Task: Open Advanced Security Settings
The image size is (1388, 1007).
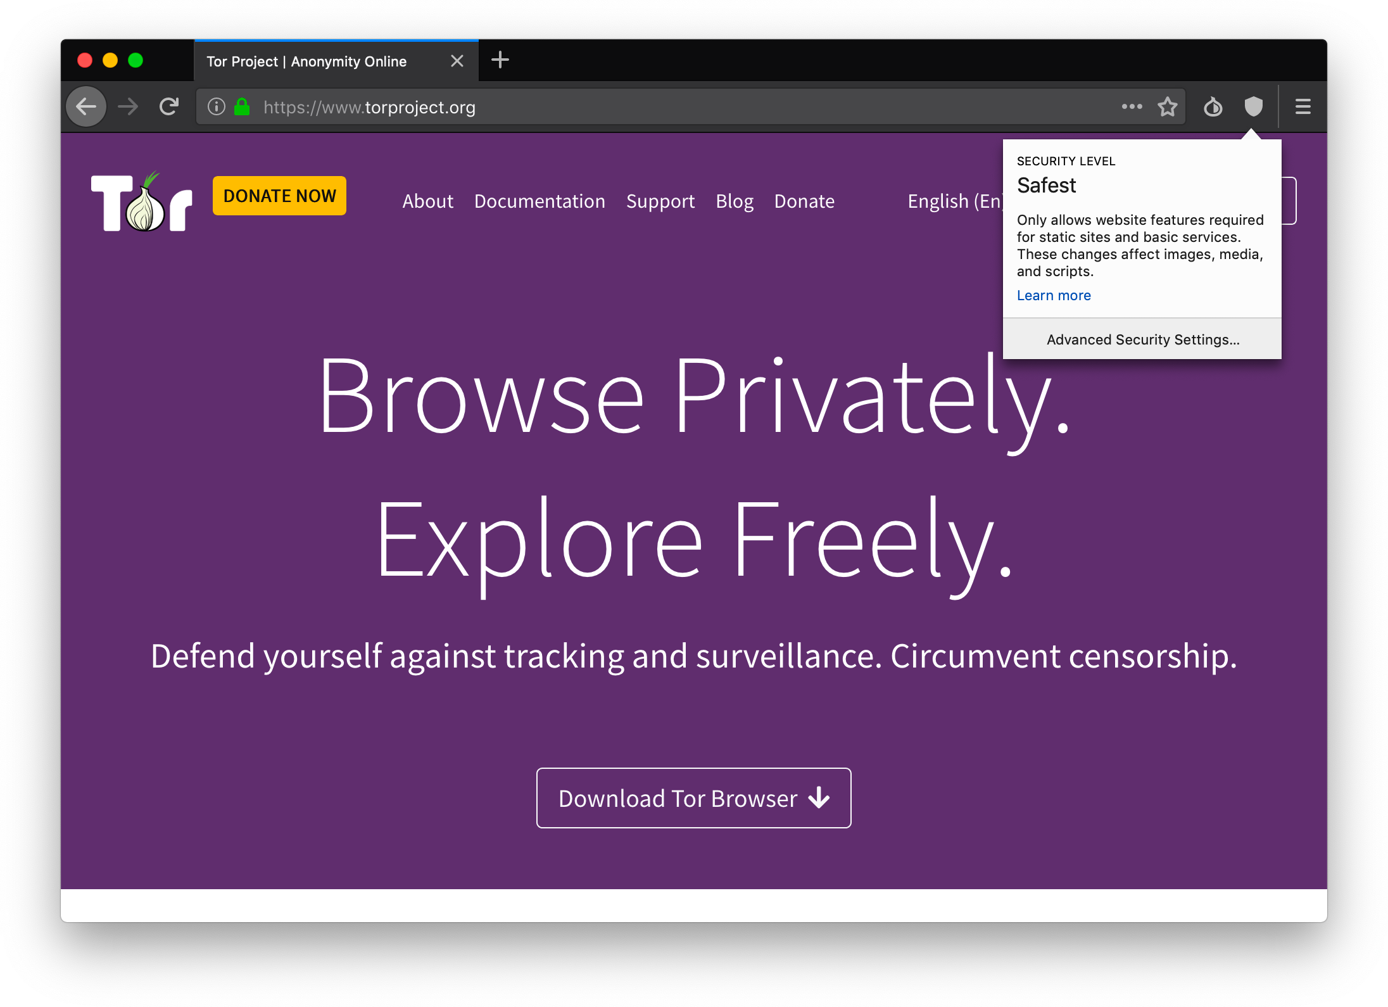Action: (1142, 339)
